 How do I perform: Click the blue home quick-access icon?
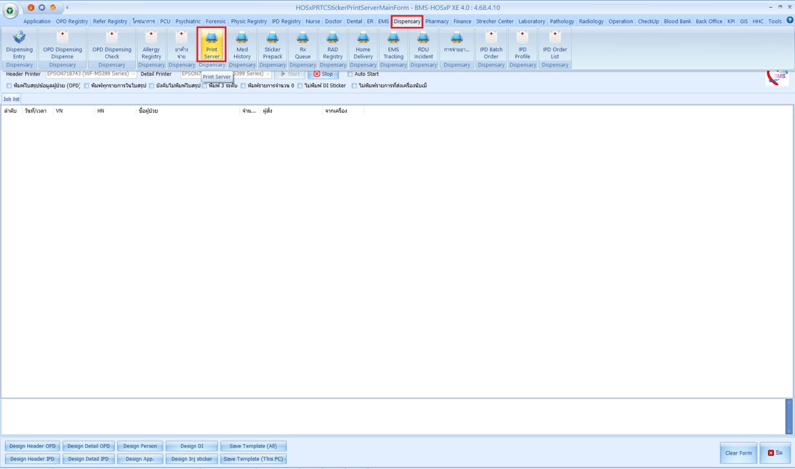tap(41, 7)
